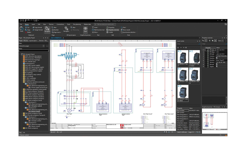Click the undo arrow in quick access toolbar

tap(29, 21)
